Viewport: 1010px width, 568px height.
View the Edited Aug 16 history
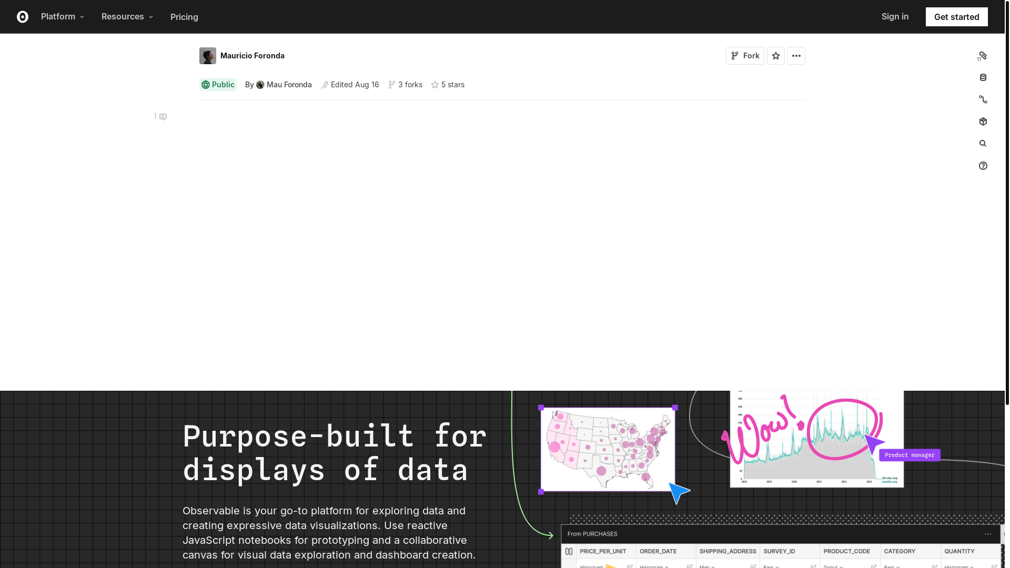[350, 85]
